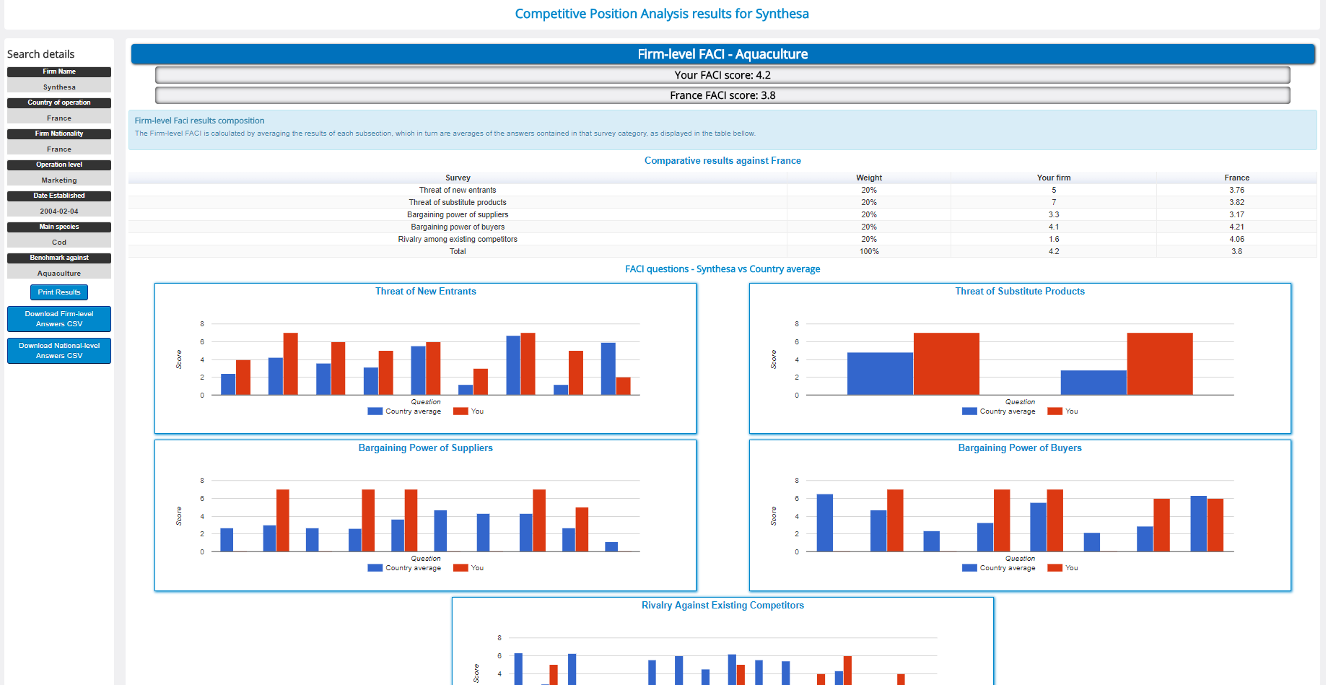
Task: Click the France value 3.82
Action: 1236,203
